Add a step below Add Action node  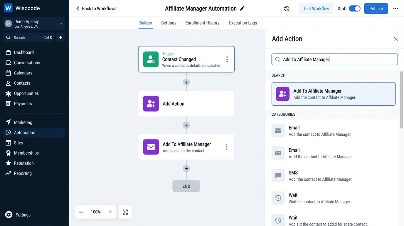point(186,125)
